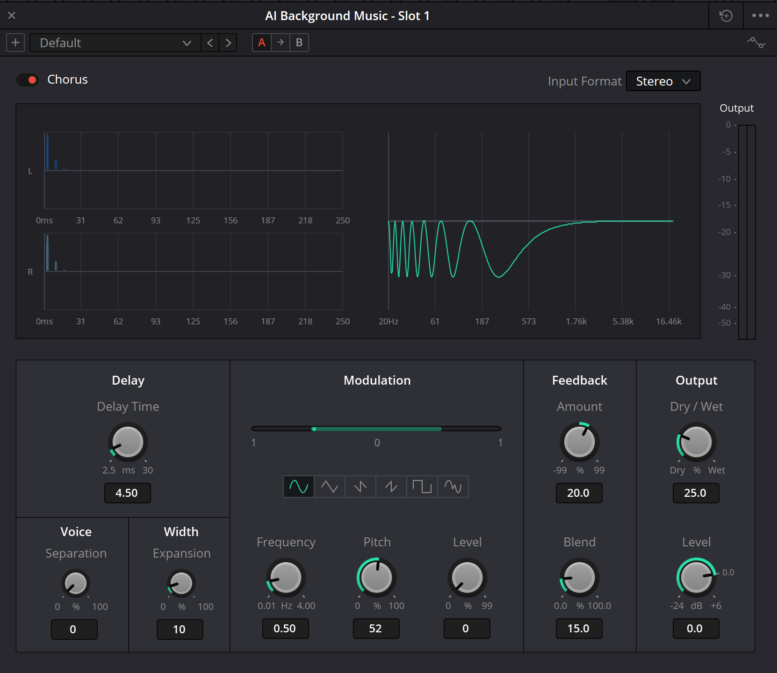Click the Expansion value field 10

point(180,630)
